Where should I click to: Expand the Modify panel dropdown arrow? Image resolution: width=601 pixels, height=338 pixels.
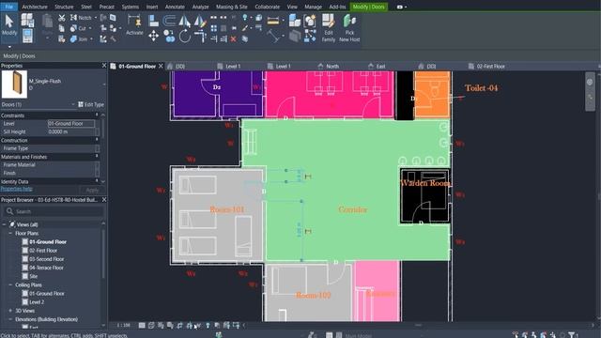tap(9, 47)
